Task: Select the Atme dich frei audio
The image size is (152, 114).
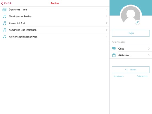Action: (x=55, y=23)
